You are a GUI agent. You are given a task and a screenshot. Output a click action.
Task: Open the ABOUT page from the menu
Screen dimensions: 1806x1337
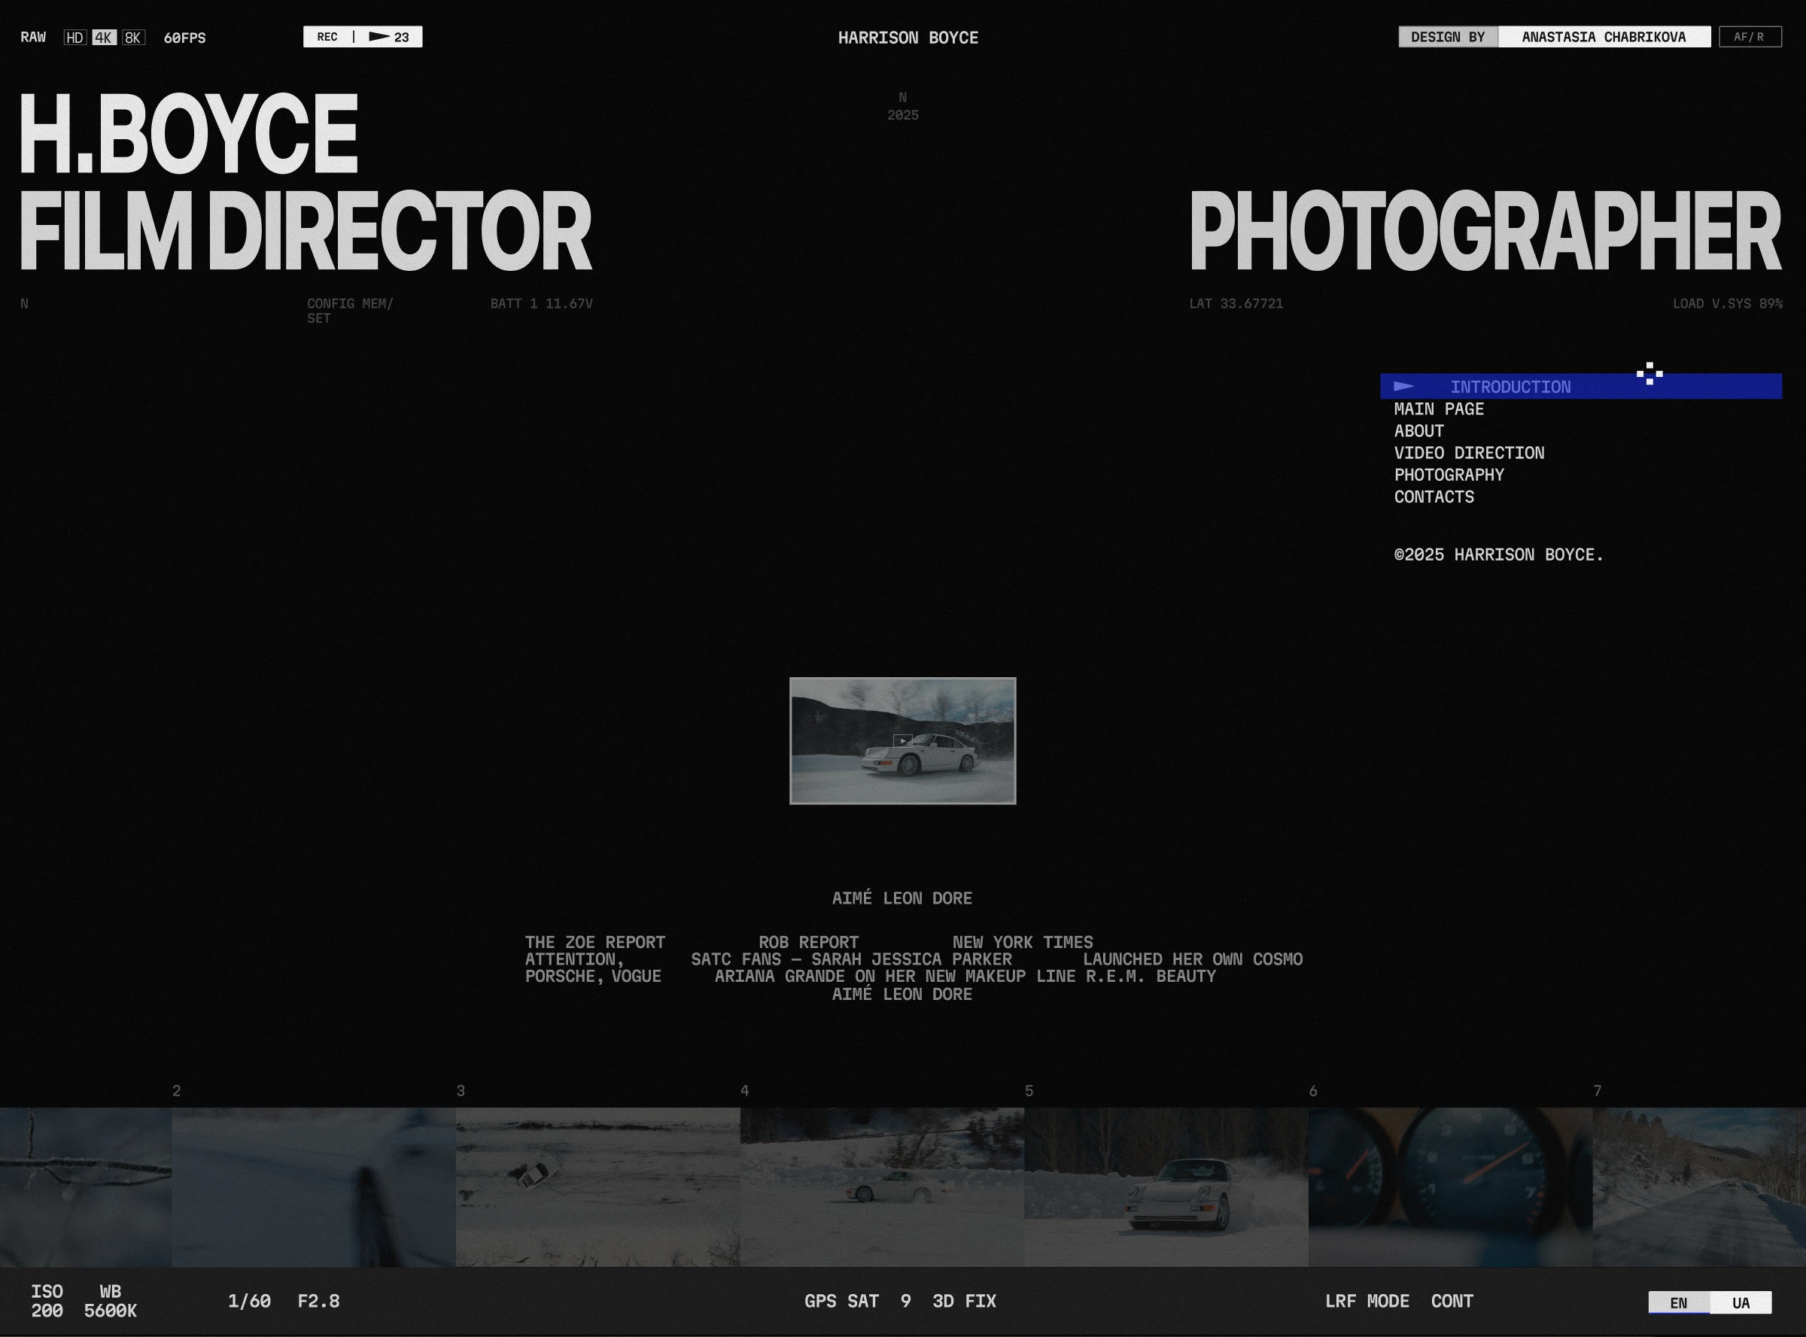tap(1418, 430)
